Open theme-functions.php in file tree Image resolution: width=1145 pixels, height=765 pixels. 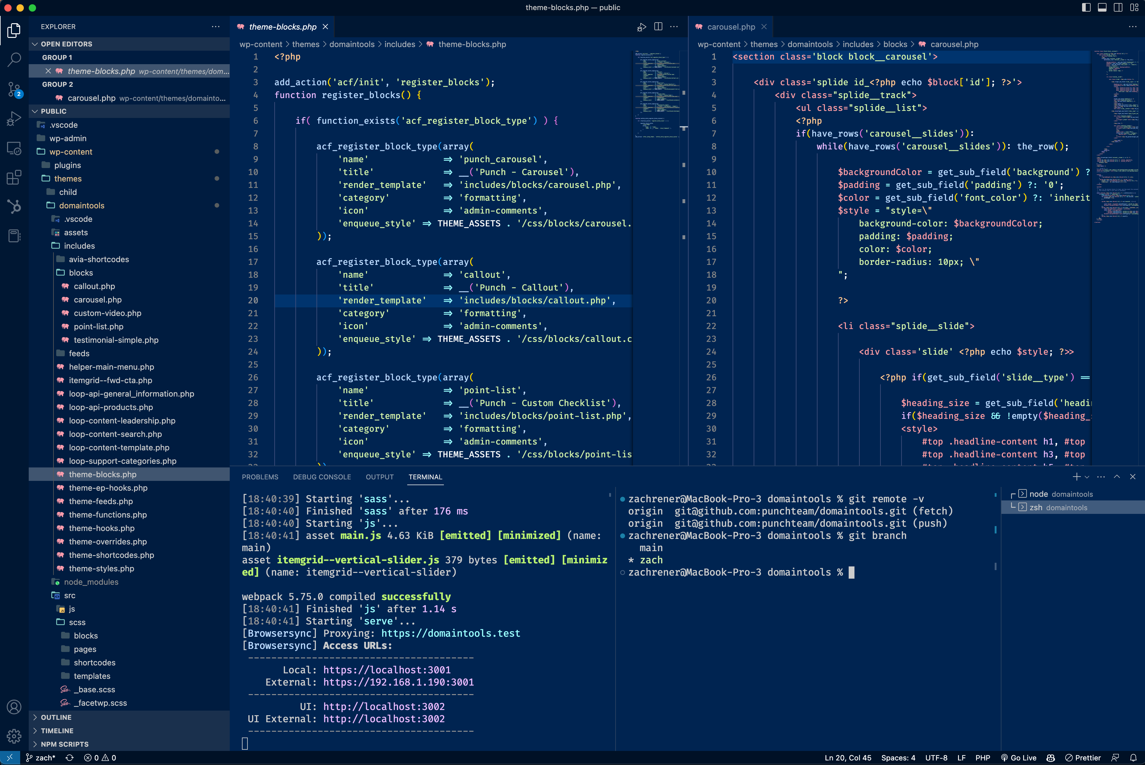[129, 515]
